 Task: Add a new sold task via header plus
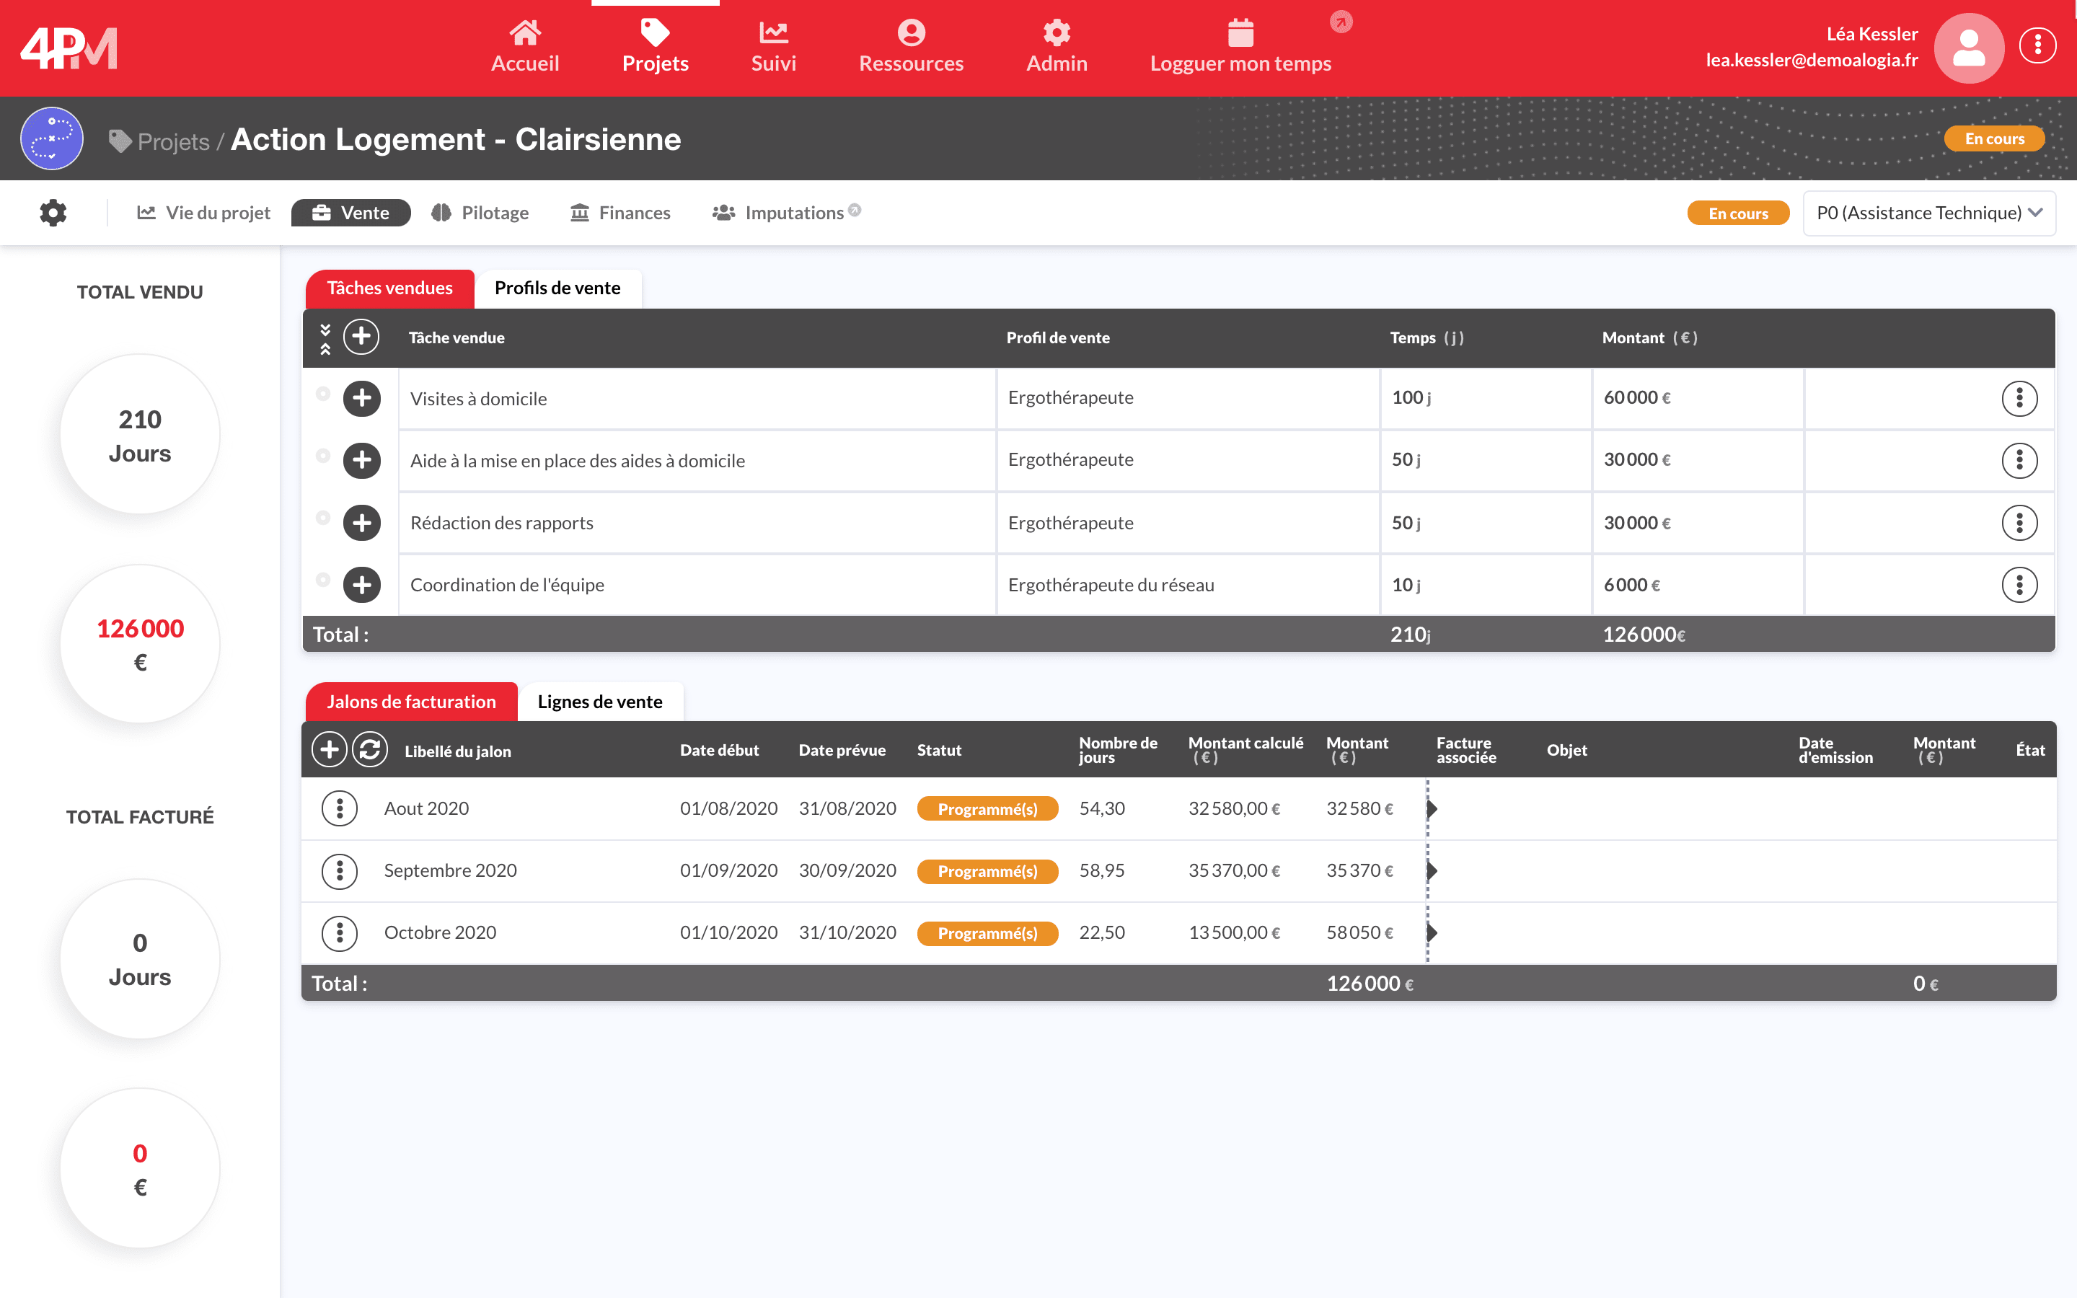coord(361,337)
